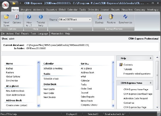Screen dimensions: 161x116
Task: Open the Actions menu
Action: pos(10,34)
